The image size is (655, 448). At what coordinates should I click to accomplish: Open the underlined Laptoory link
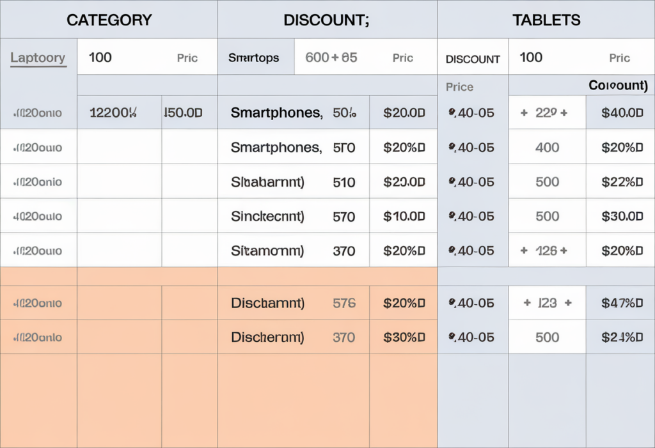[38, 58]
